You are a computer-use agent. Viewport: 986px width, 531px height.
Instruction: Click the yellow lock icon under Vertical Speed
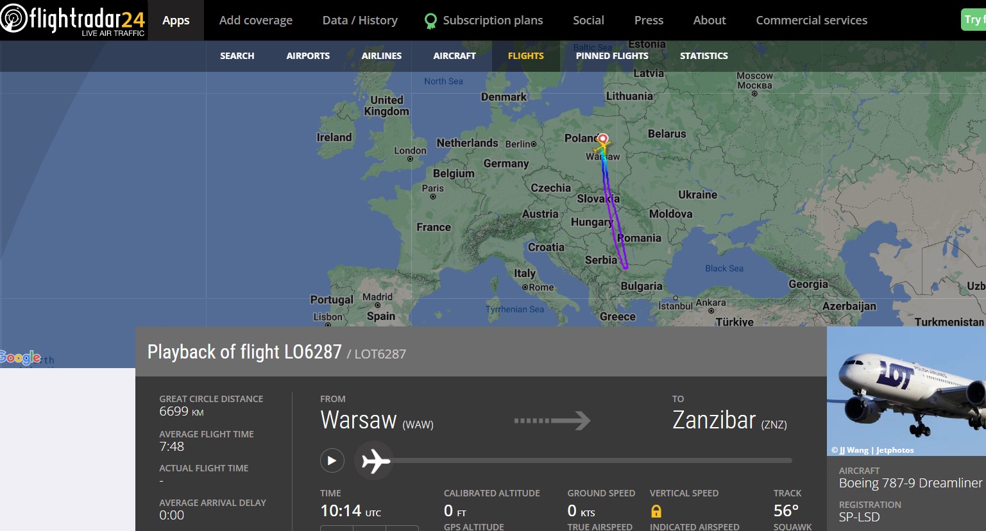(656, 511)
